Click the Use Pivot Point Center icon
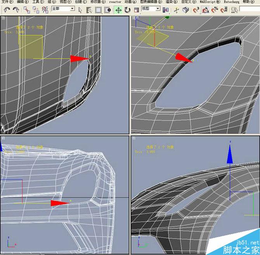This screenshot has height=255, width=260. point(166,10)
